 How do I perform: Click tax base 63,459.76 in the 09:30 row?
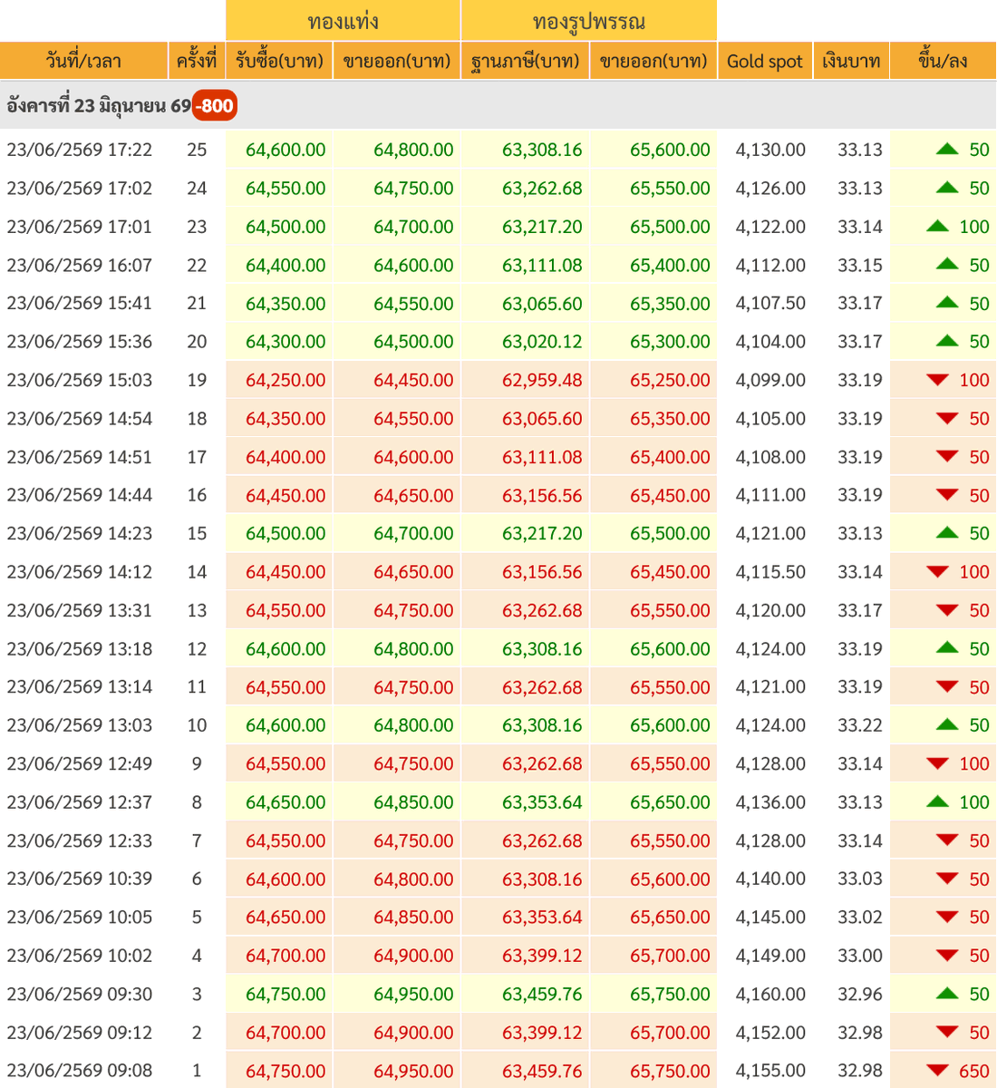542,994
